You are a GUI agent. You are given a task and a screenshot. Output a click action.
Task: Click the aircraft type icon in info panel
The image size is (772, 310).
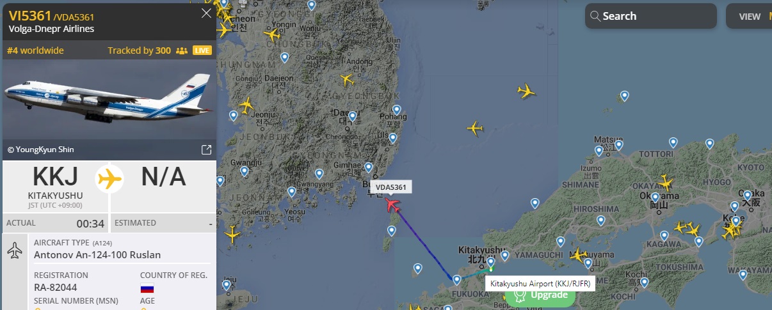pyautogui.click(x=15, y=251)
